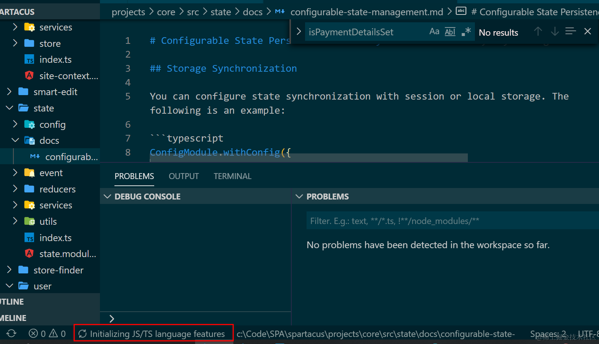The image size is (599, 344).
Task: Expand the utils folder
Action: pyautogui.click(x=15, y=221)
